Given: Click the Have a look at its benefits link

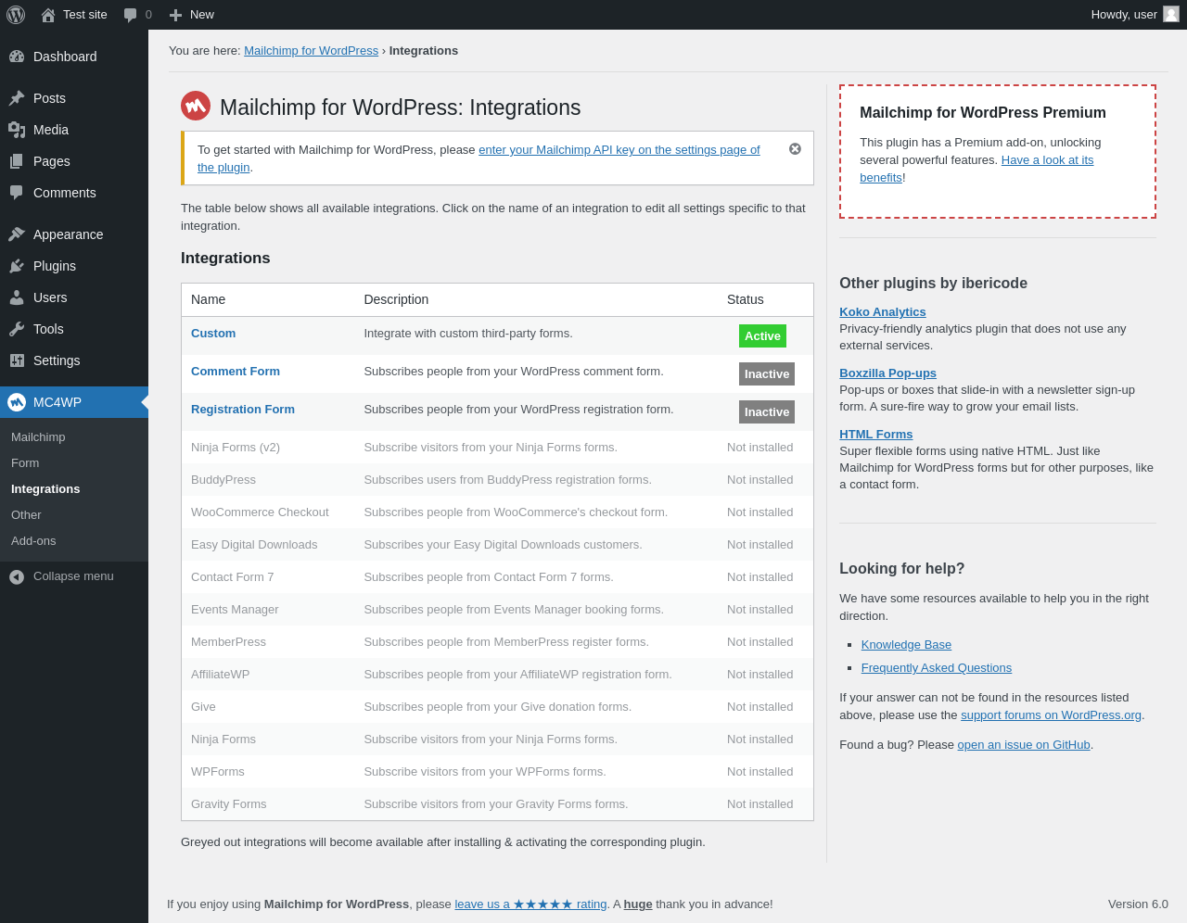Looking at the screenshot, I should tap(1047, 160).
